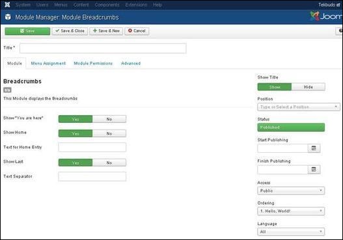The width and height of the screenshot is (343, 240).
Task: Focus the Start Publishing date field
Action: [x=282, y=148]
